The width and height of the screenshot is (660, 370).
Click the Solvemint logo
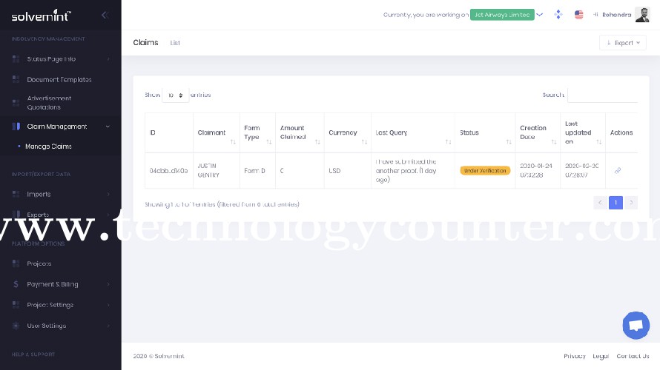tap(42, 16)
